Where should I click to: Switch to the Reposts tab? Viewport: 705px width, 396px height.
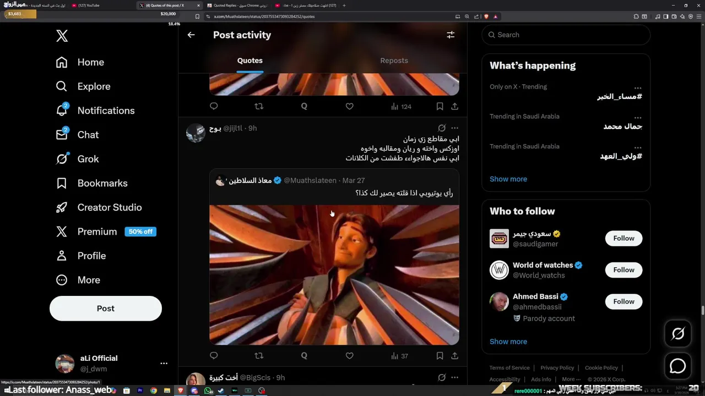coord(394,61)
